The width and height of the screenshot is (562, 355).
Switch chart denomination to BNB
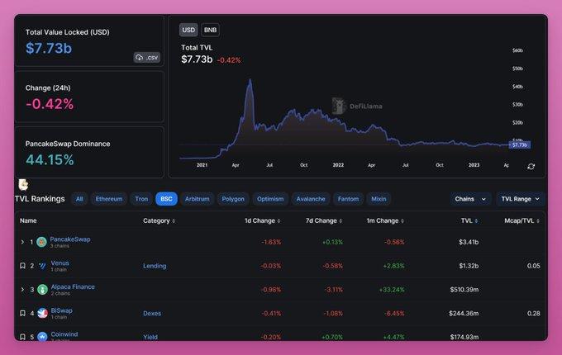[x=210, y=30]
